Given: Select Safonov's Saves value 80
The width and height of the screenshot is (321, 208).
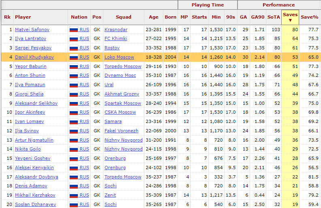Looking at the screenshot, I should tap(295, 30).
